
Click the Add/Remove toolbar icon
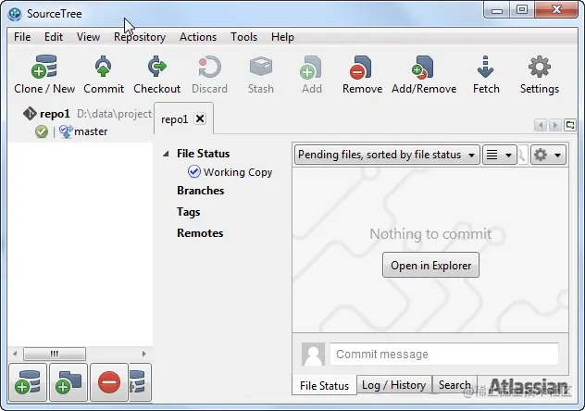tap(423, 68)
